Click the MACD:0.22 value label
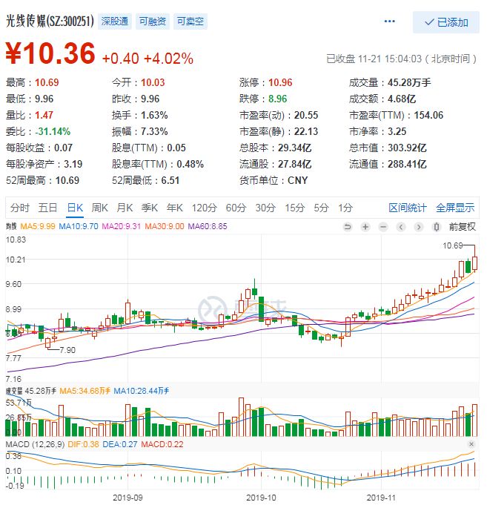 162,444
